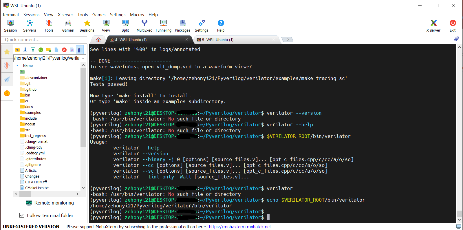Image resolution: width=463 pixels, height=230 pixels.
Task: Click the red Exit power icon
Action: click(453, 25)
